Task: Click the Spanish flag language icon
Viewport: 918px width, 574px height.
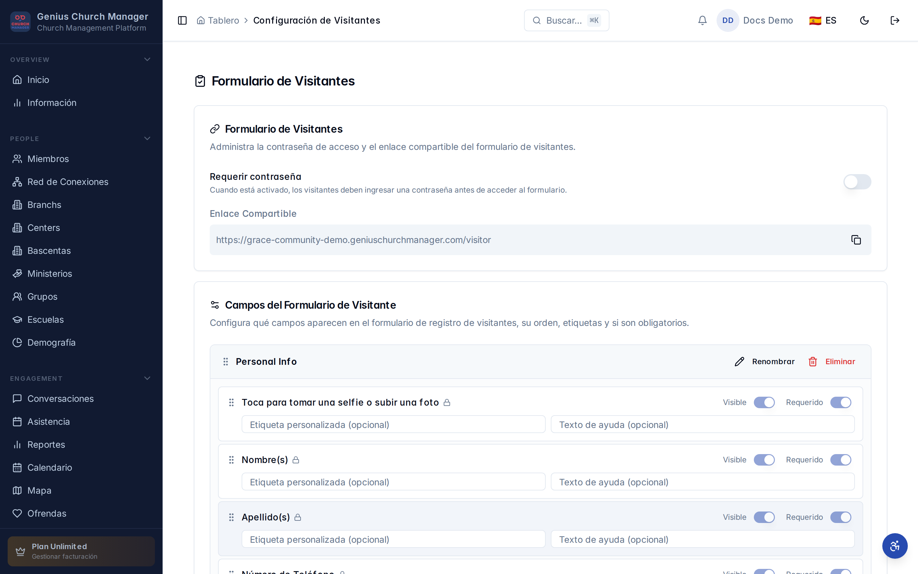Action: point(815,20)
